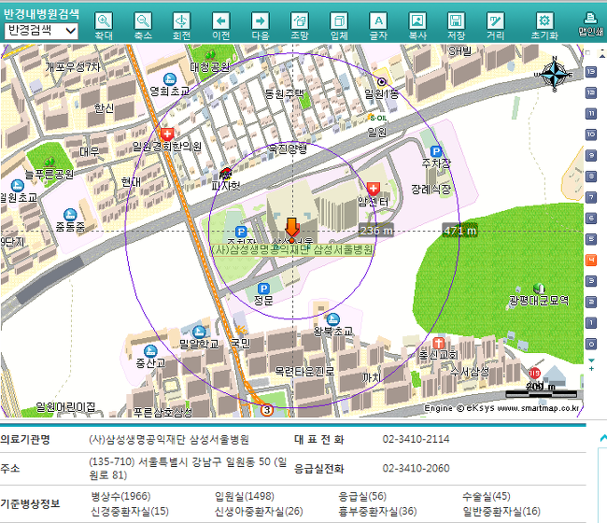
Task: Click the 471 m radius label
Action: click(x=459, y=231)
